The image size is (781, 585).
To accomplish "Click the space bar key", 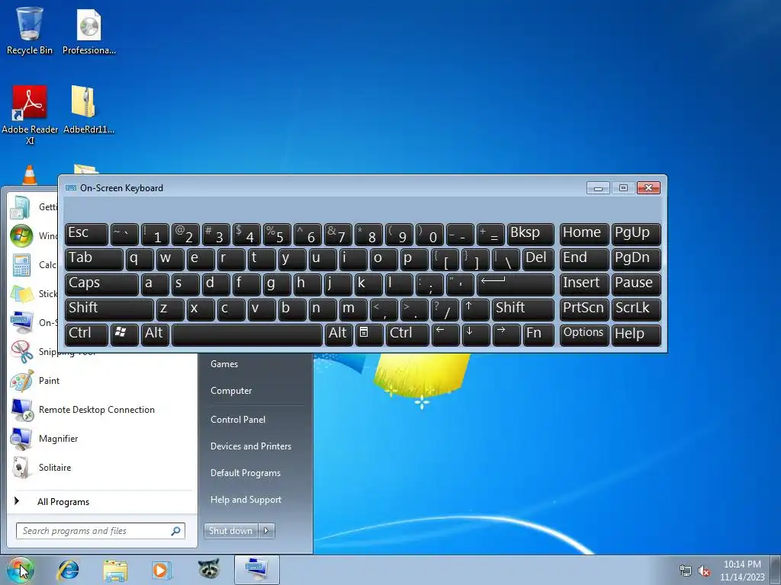I will point(247,334).
